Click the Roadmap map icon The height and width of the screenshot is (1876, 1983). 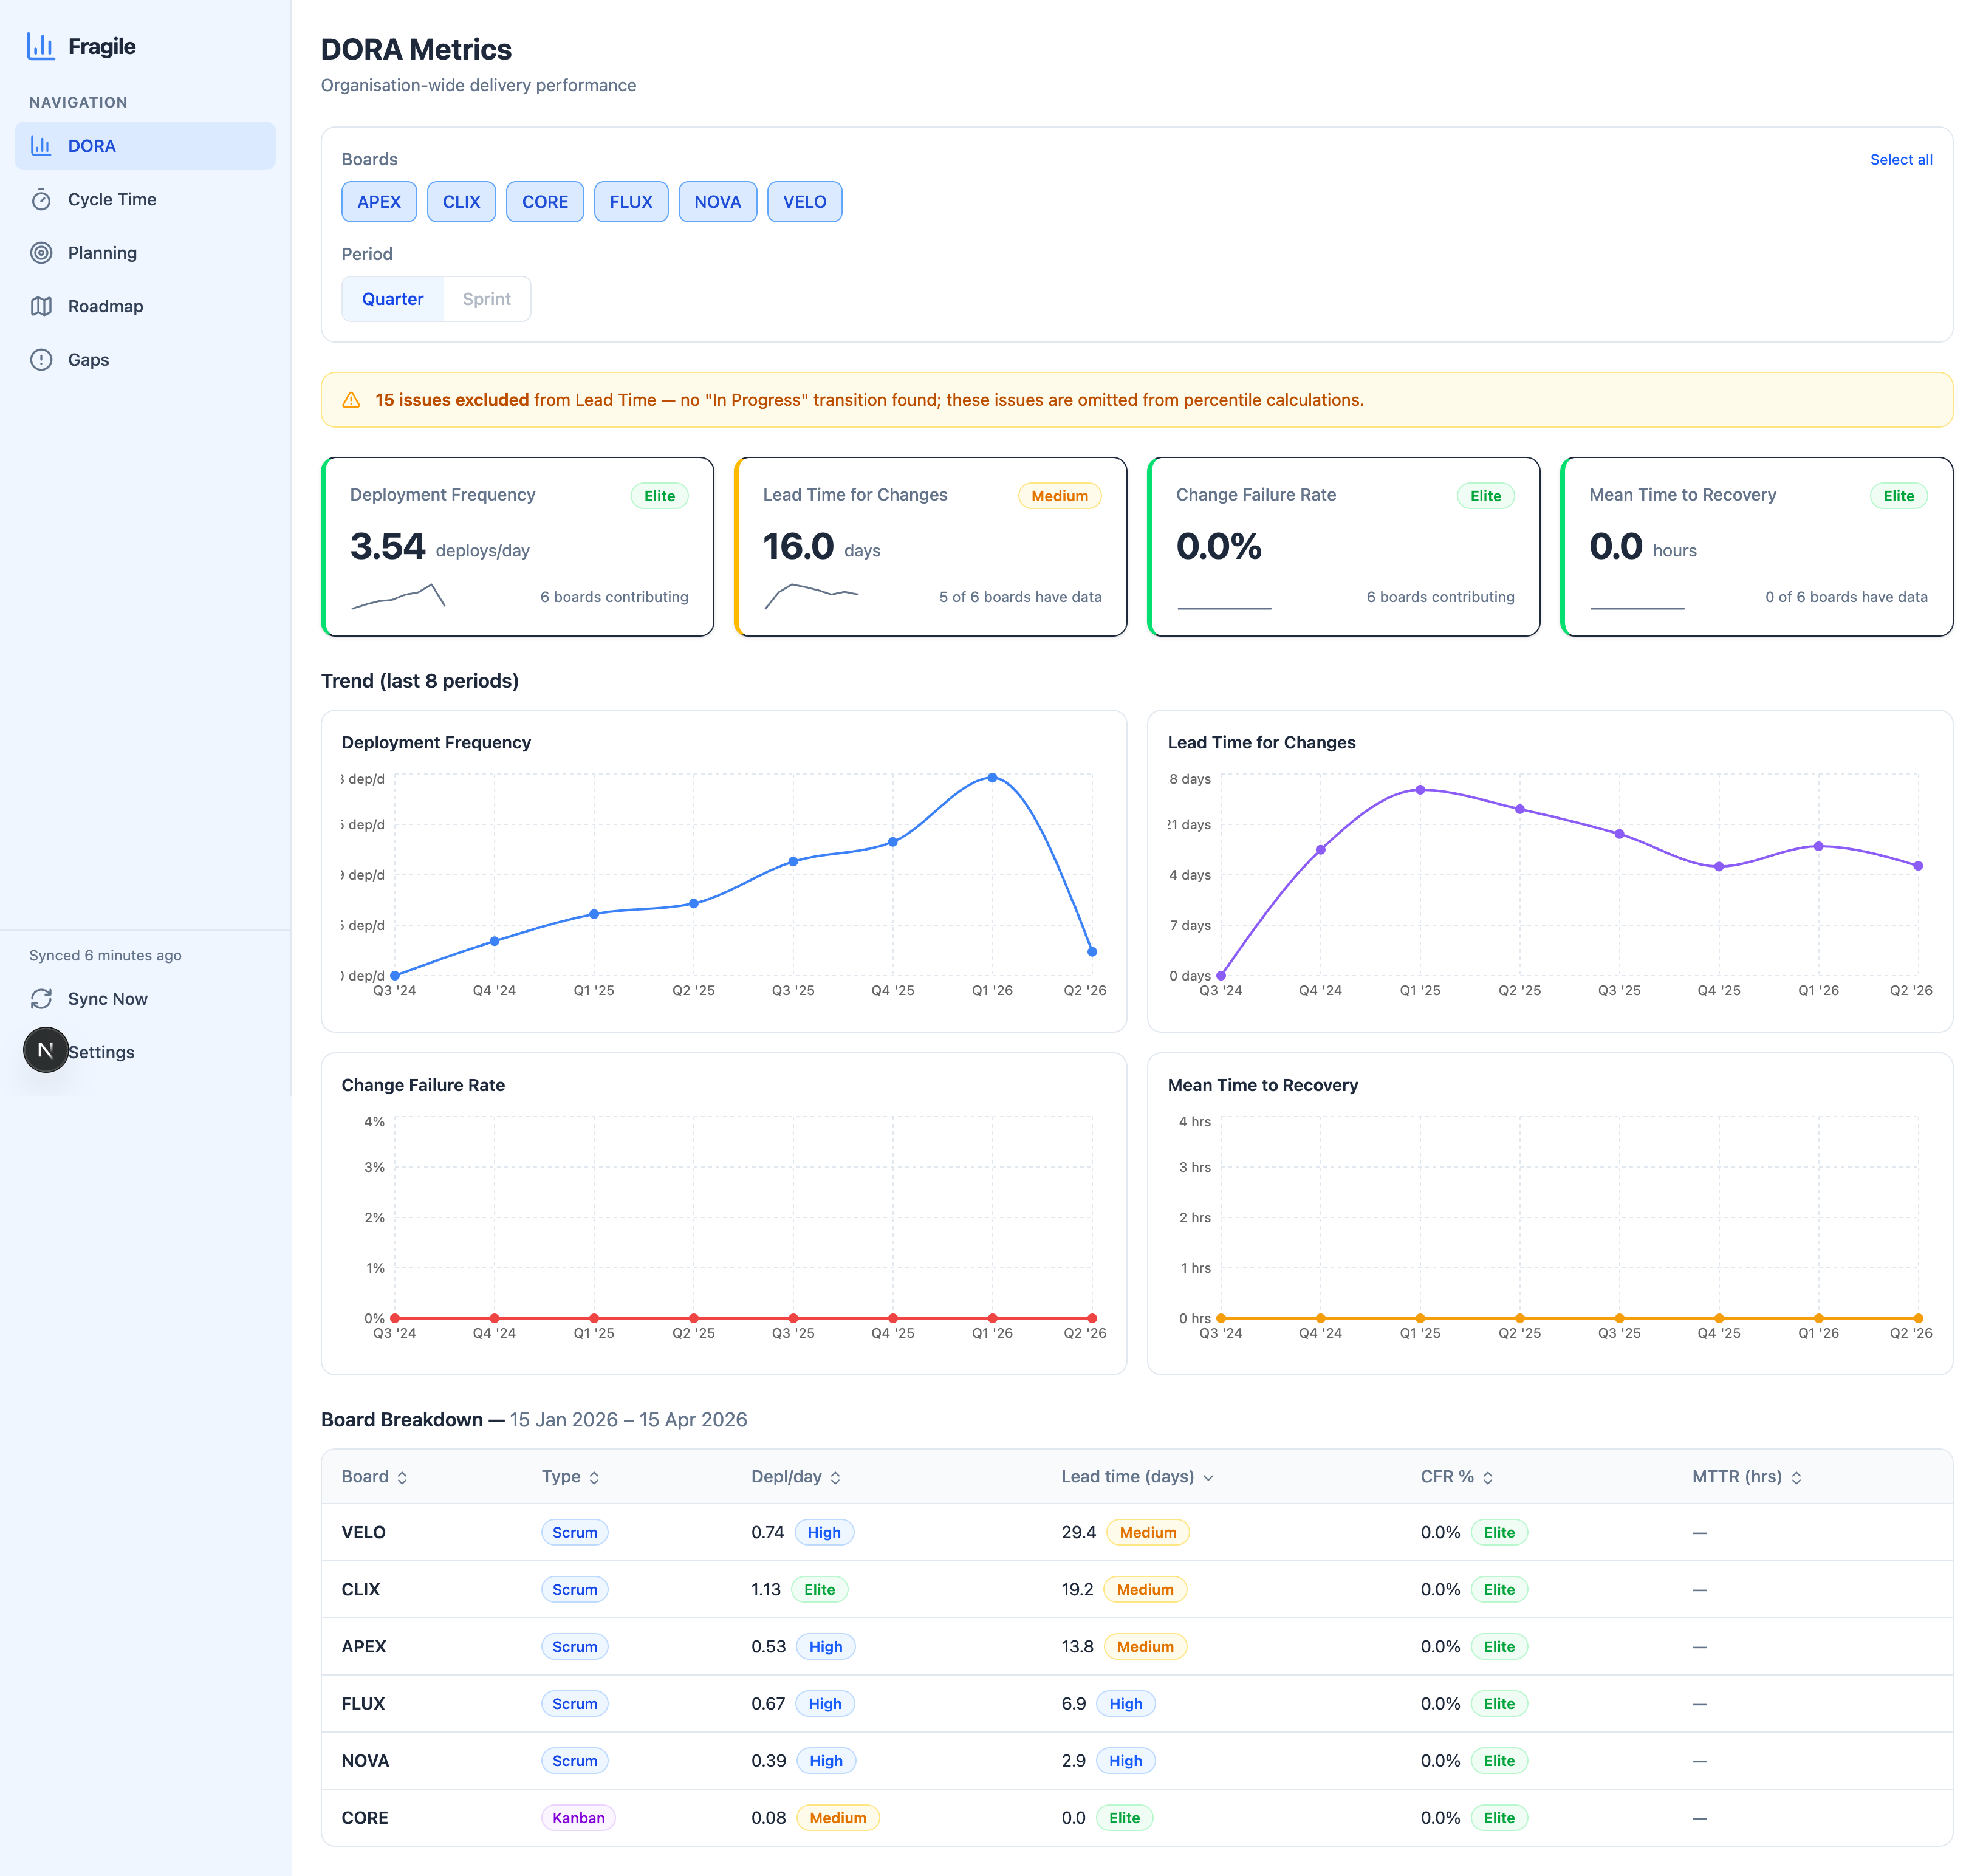click(41, 306)
